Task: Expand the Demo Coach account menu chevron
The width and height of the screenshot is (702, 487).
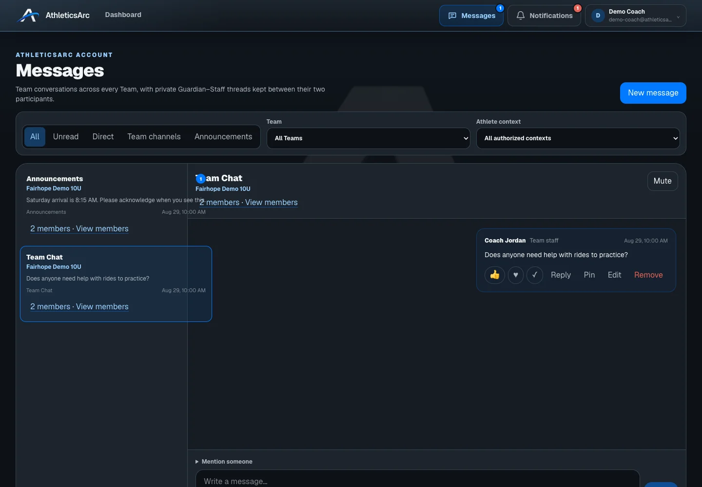Action: coord(678,17)
